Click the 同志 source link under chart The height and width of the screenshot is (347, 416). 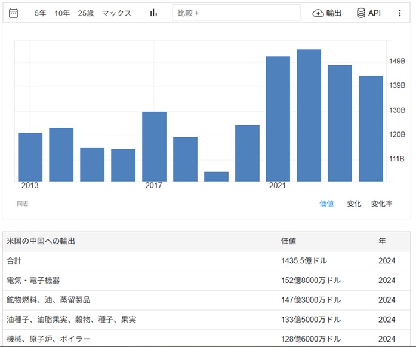coord(23,204)
